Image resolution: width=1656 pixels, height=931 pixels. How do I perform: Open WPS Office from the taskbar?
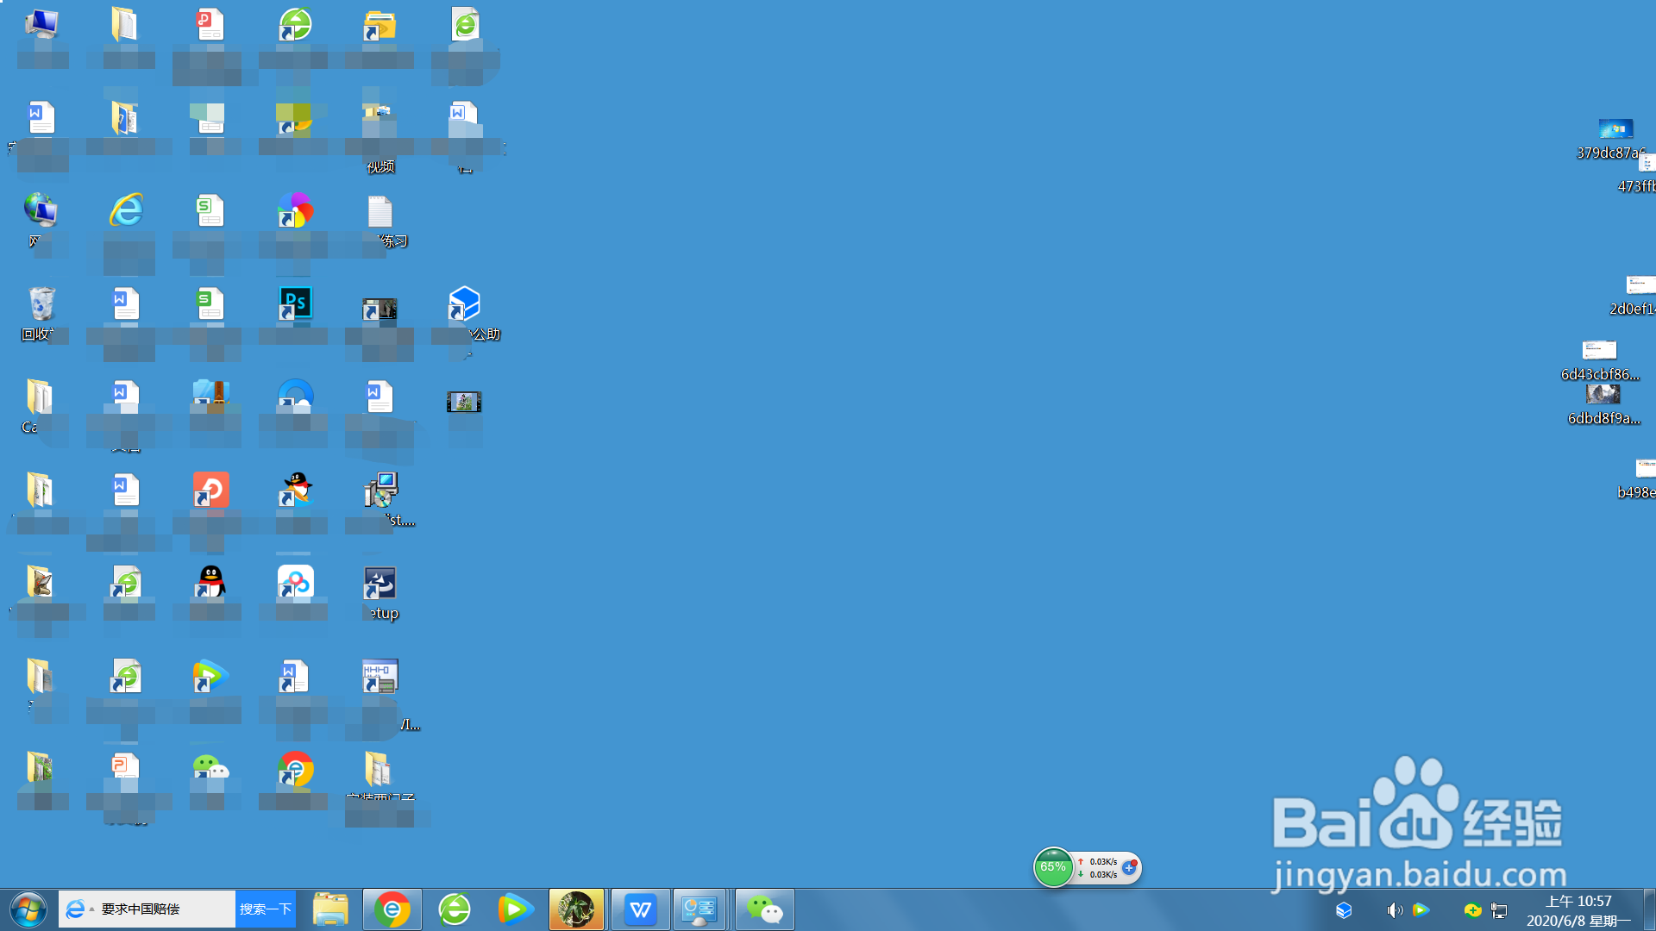[640, 909]
